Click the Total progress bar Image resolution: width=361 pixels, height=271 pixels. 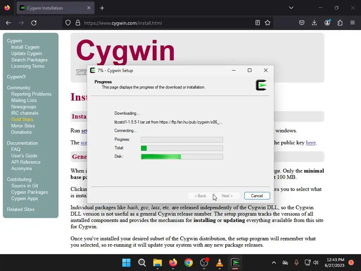tap(182, 148)
